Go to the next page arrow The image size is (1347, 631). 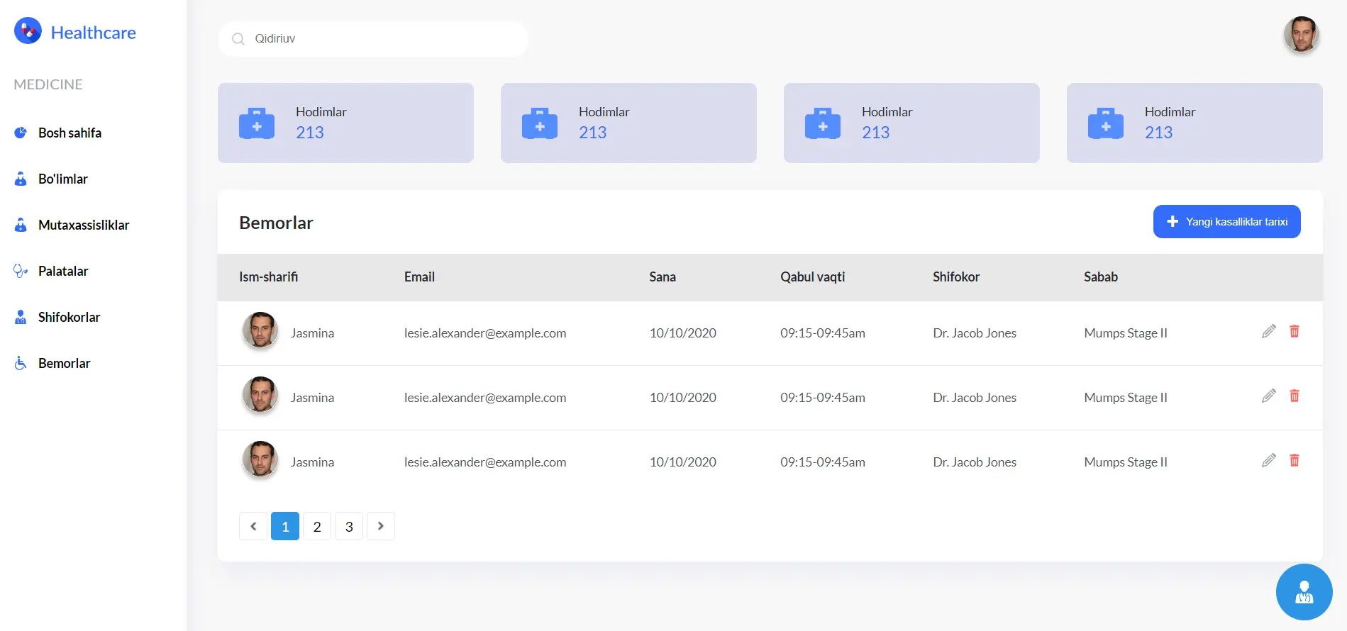tap(380, 526)
